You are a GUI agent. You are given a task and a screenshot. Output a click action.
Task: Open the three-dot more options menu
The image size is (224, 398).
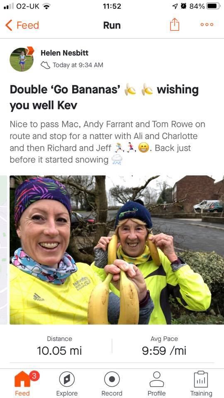pyautogui.click(x=207, y=24)
